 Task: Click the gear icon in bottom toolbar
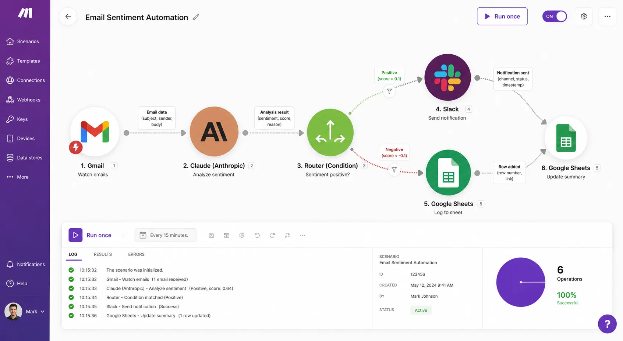242,235
